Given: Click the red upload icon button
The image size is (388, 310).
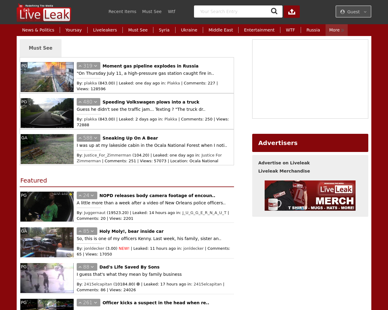Looking at the screenshot, I should 292,12.
